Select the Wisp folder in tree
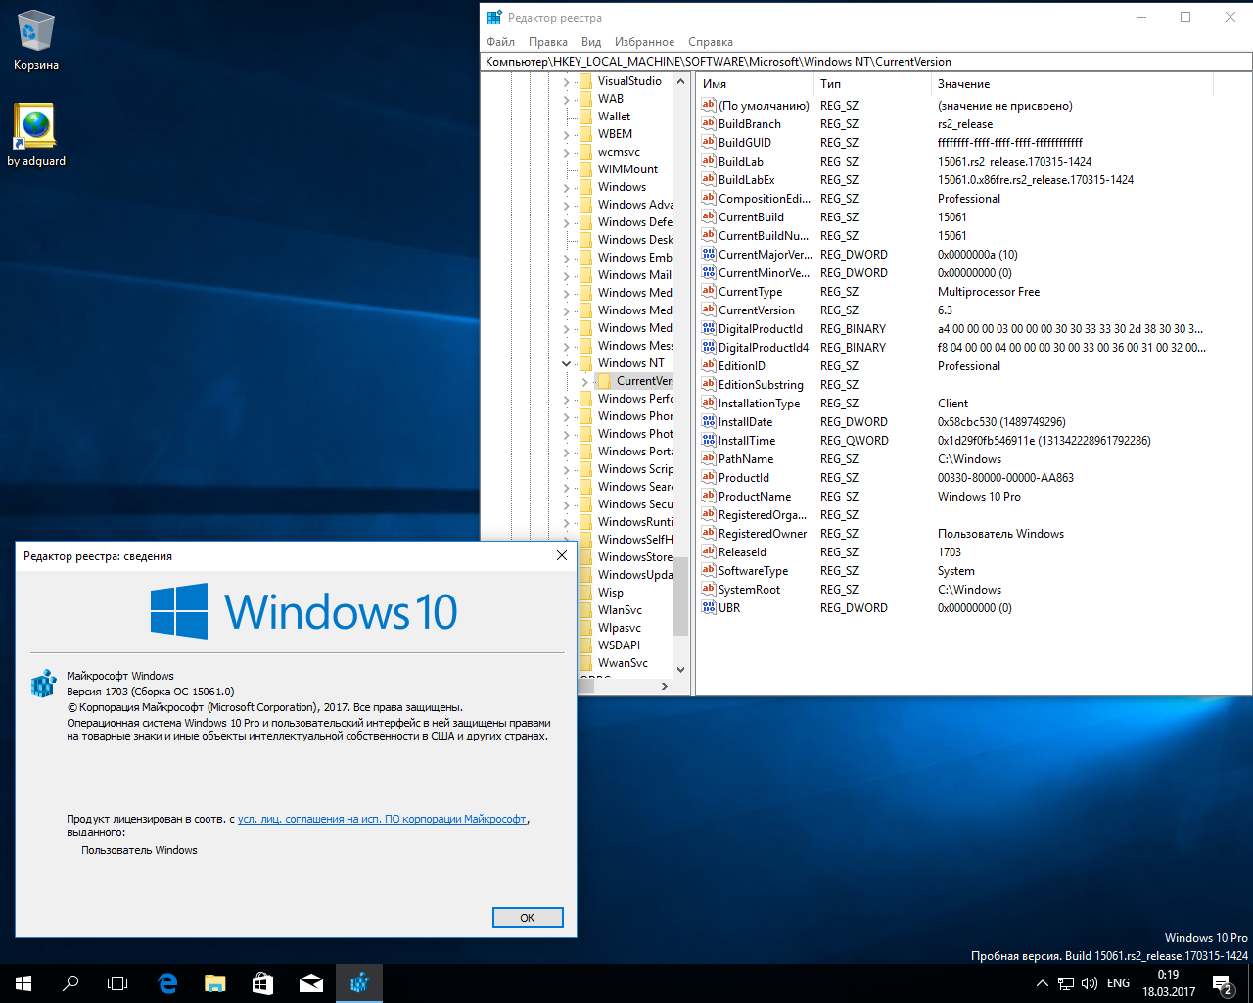Screen dimensions: 1253x1003 (x=611, y=593)
